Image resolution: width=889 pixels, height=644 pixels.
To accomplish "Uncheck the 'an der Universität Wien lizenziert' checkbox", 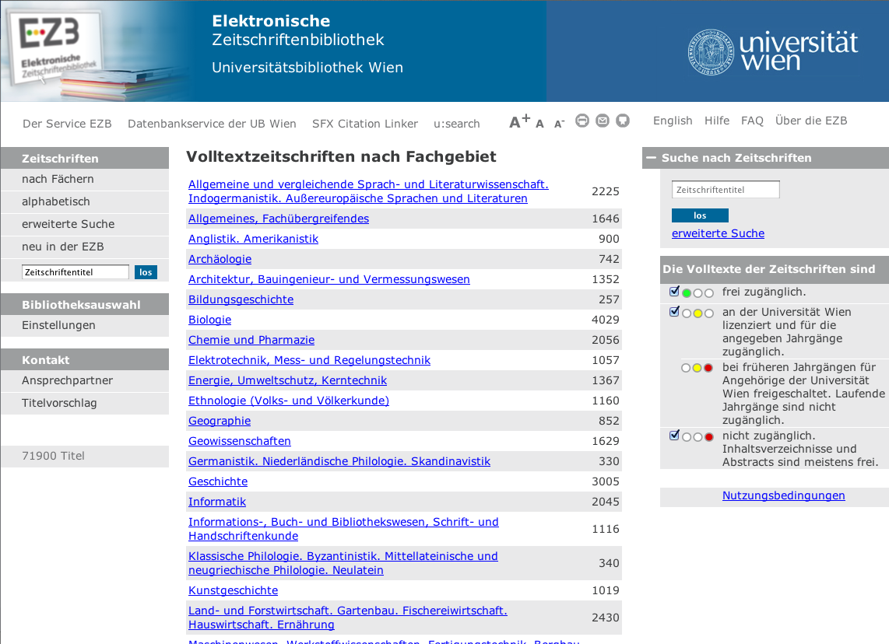I will pos(674,312).
